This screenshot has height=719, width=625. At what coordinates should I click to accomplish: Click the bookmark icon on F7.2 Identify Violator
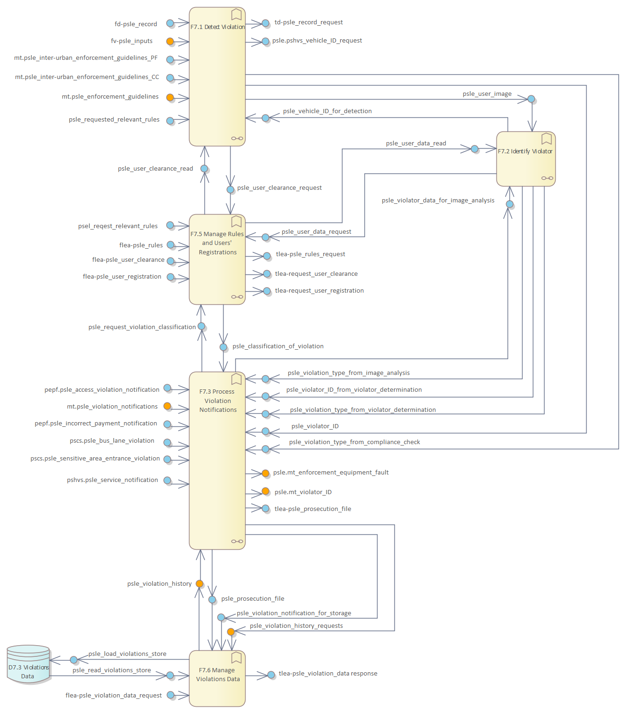click(546, 138)
